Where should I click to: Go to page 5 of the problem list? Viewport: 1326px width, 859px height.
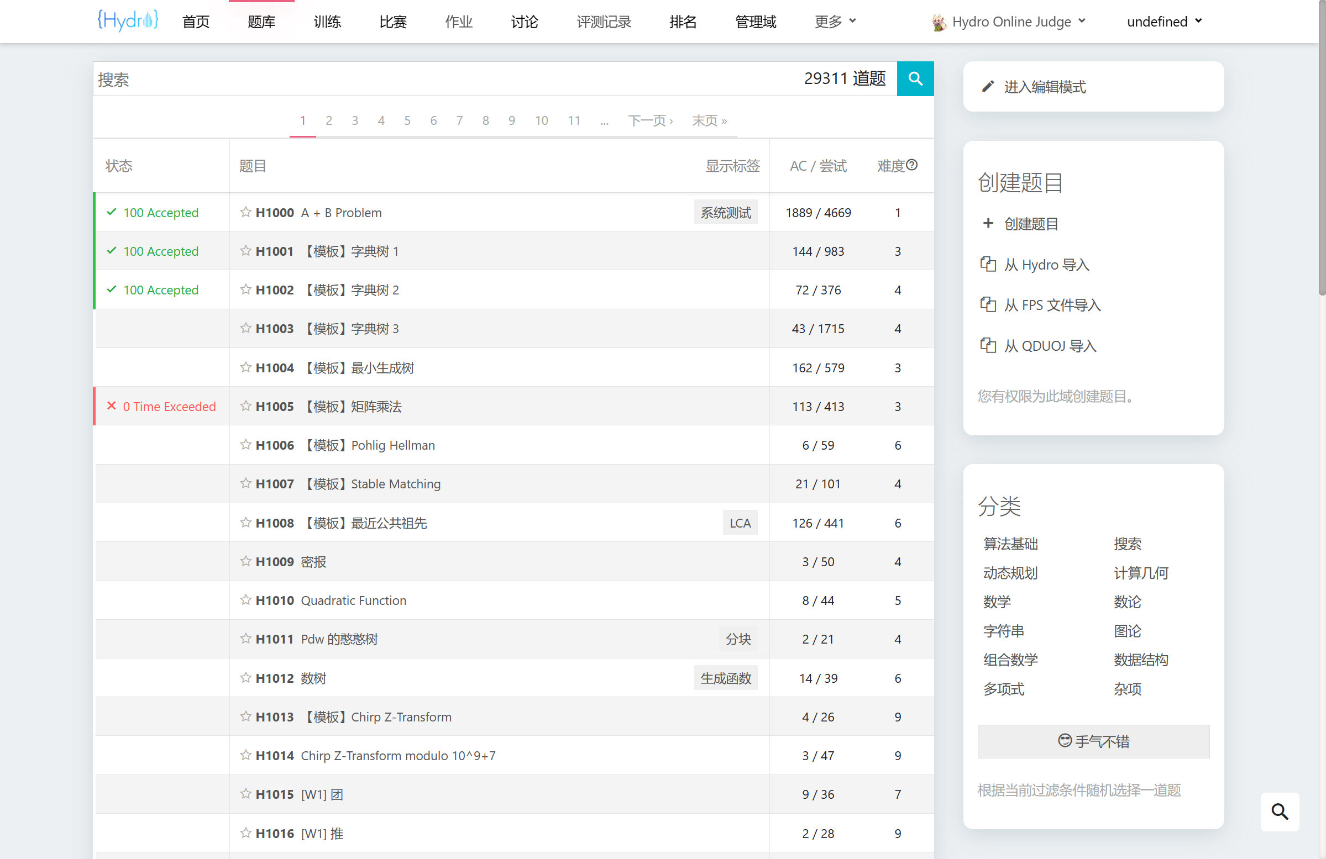tap(407, 120)
